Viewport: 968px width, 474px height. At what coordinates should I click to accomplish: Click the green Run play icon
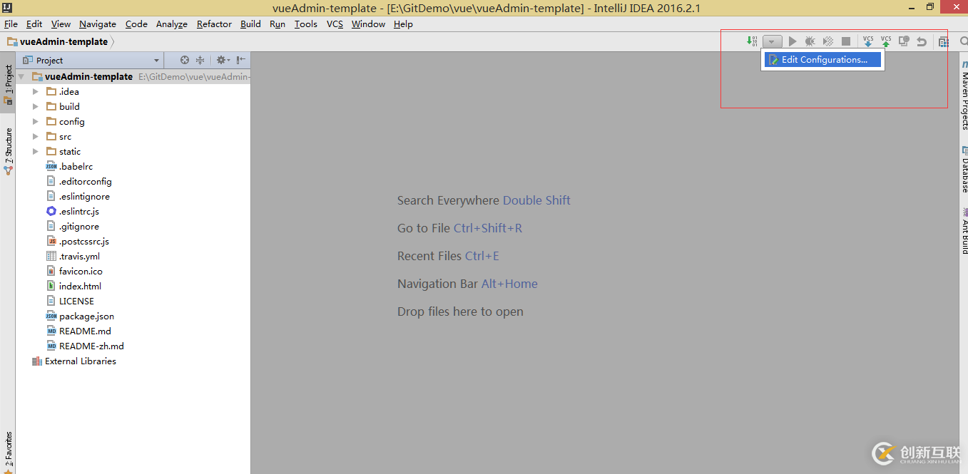coord(793,42)
